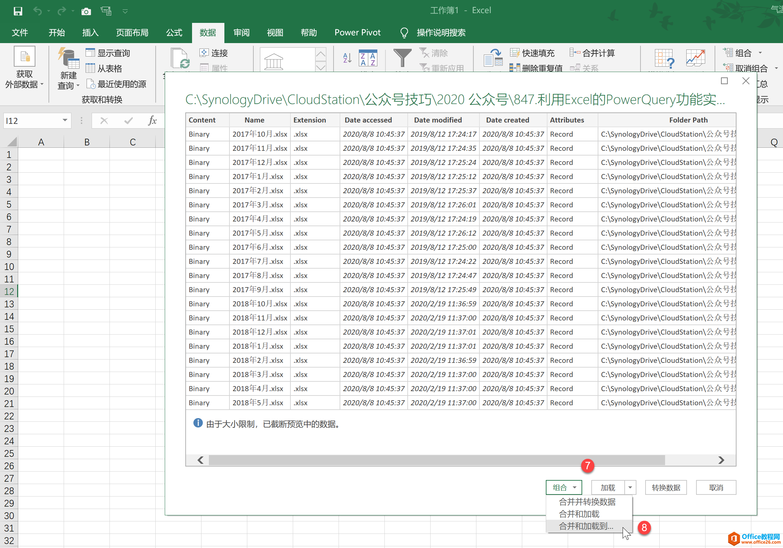
Task: Click the right arrow of the preview scrollbar
Action: click(x=721, y=460)
